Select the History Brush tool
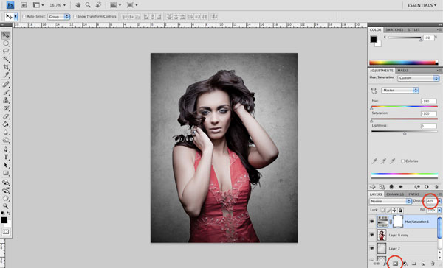Image resolution: width=443 pixels, height=268 pixels. [6, 108]
